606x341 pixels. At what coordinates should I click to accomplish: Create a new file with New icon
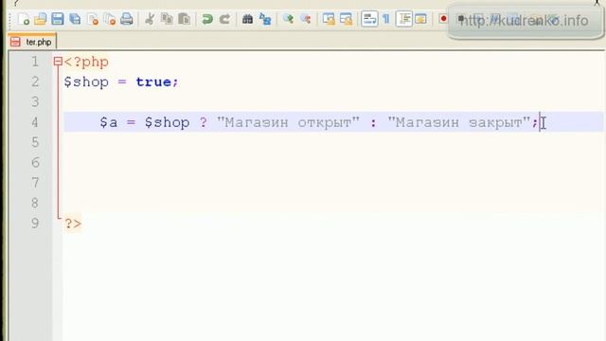pyautogui.click(x=24, y=19)
